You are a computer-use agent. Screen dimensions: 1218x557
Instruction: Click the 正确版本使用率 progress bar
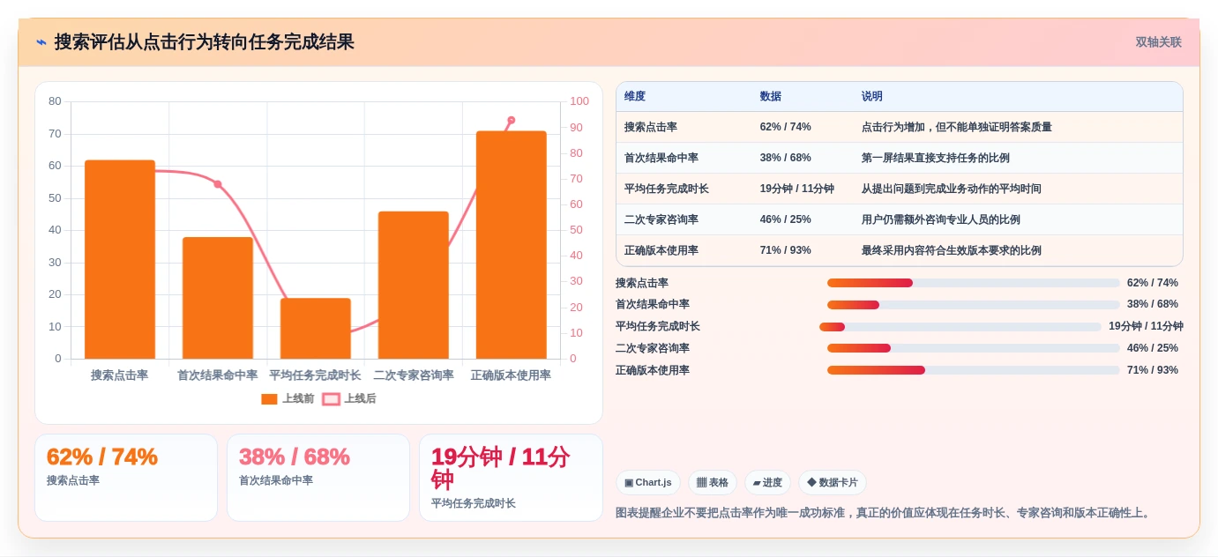pos(974,370)
